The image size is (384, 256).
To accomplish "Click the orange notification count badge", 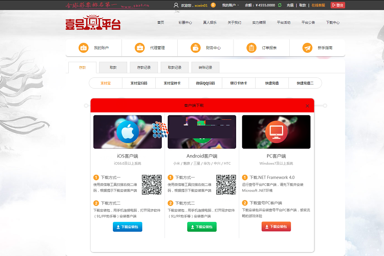I will click(x=213, y=5).
